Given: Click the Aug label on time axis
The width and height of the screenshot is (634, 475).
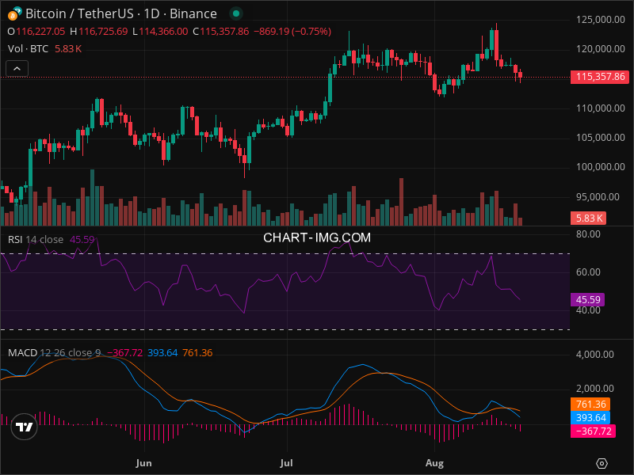Looking at the screenshot, I should point(434,463).
